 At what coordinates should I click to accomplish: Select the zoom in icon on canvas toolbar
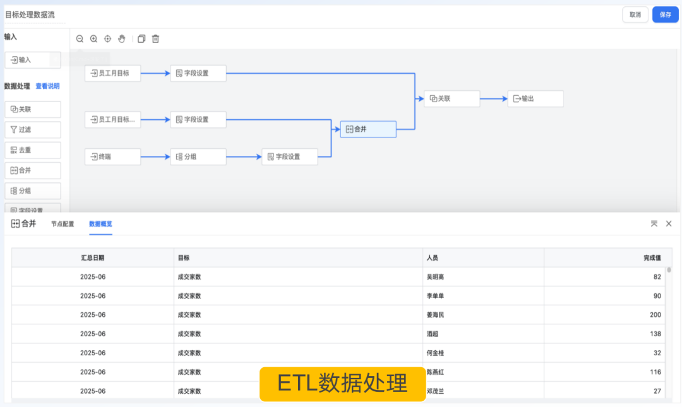93,38
